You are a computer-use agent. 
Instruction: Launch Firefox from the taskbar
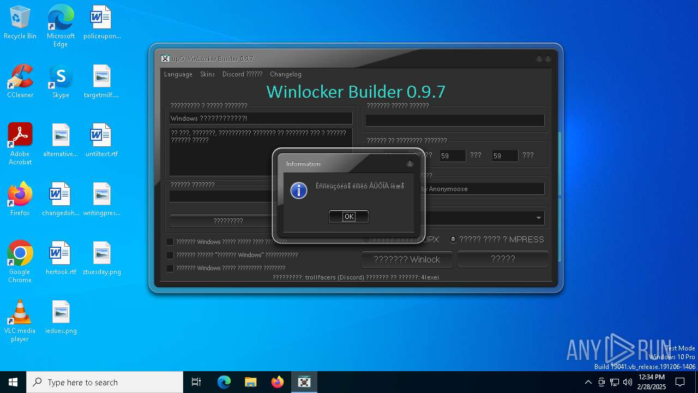coord(278,382)
